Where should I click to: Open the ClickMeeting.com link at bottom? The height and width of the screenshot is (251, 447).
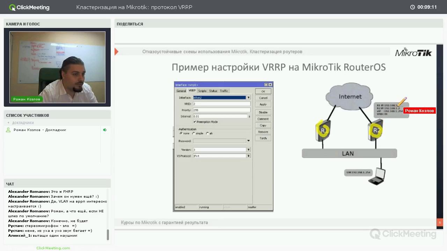[53, 248]
